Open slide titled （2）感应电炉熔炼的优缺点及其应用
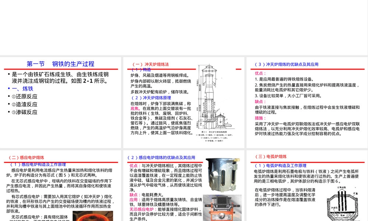Image resolution: width=368 pixels, height=221 pixels. (x=184, y=186)
